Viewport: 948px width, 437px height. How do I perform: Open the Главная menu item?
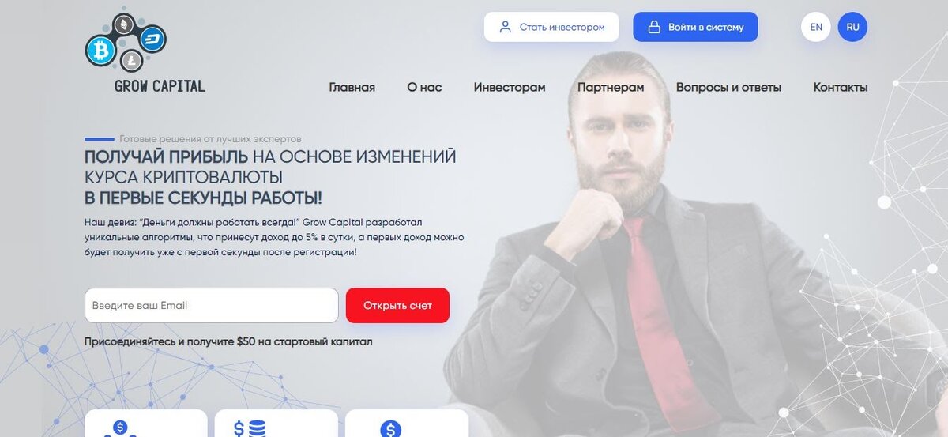[x=352, y=88]
